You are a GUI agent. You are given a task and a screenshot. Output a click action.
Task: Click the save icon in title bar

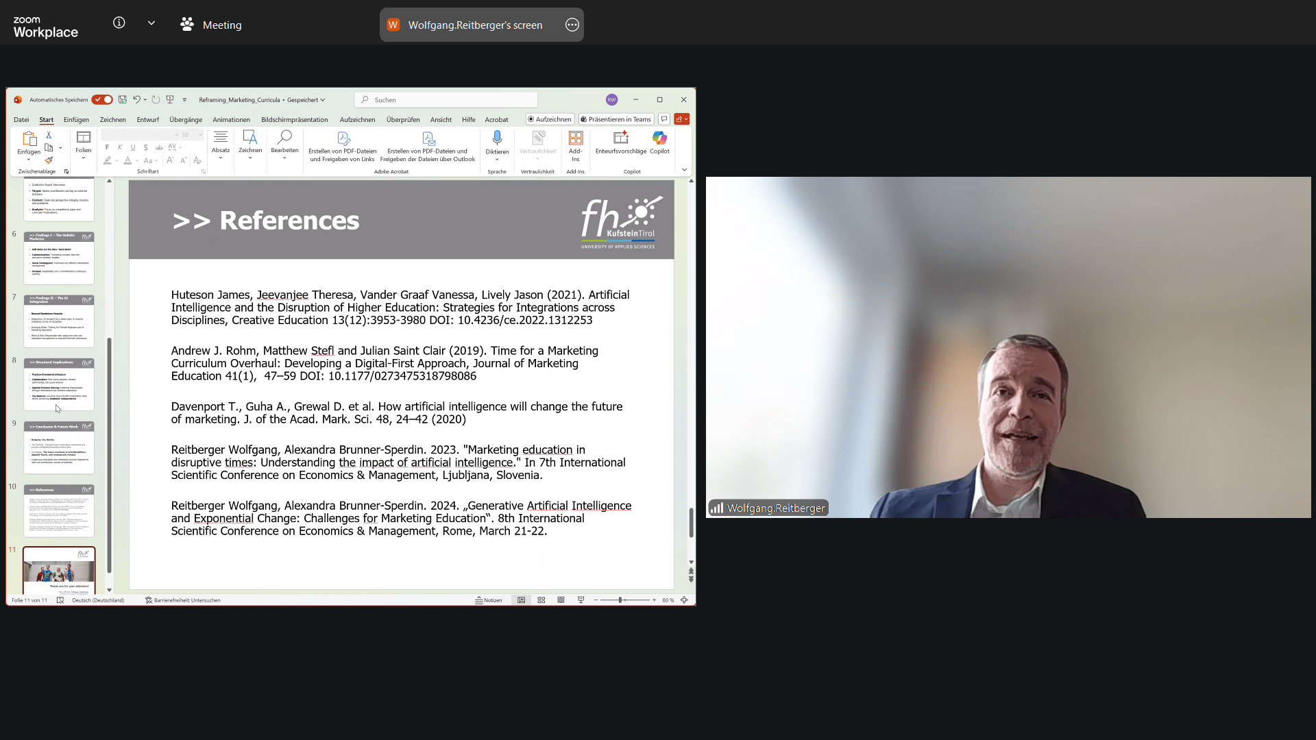[123, 100]
